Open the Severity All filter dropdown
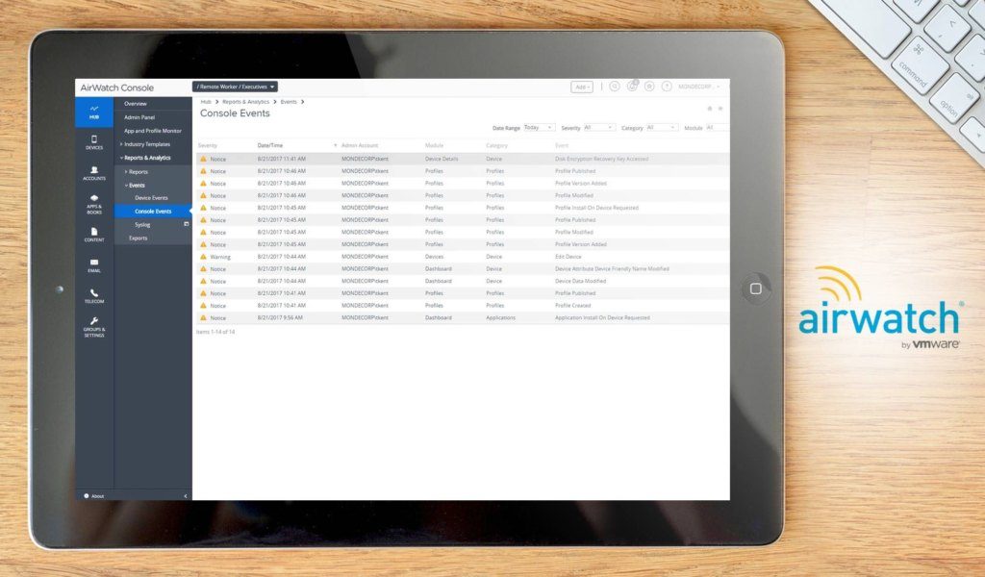 597,126
